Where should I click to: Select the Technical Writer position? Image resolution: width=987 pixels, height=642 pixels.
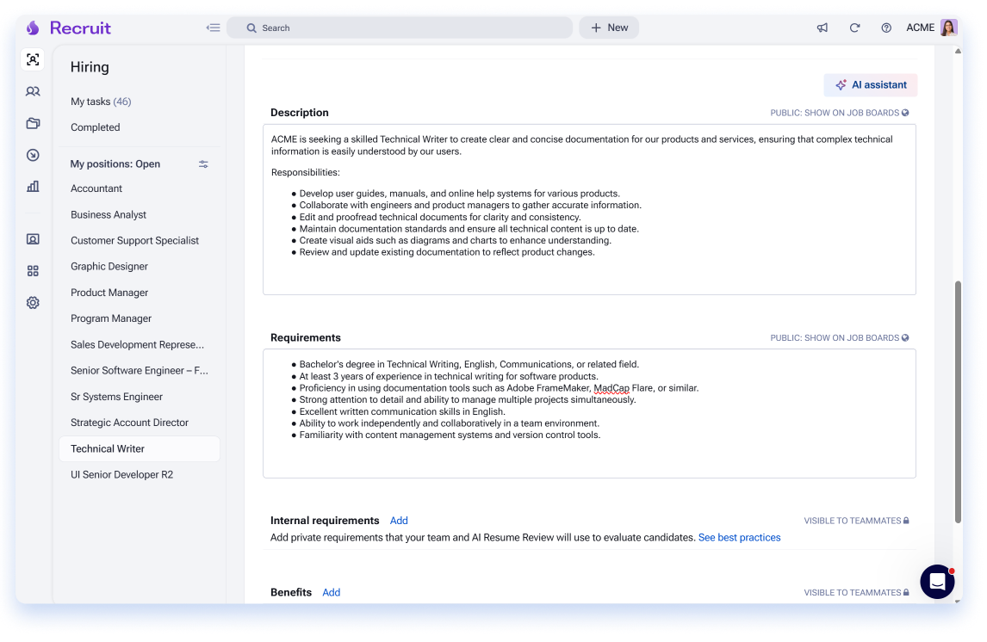140,449
